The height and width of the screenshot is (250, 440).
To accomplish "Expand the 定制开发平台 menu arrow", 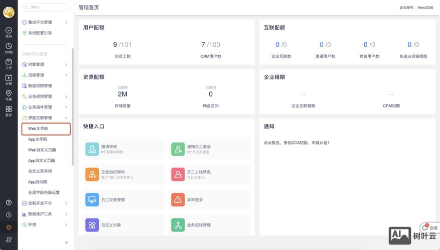I will pos(66,203).
